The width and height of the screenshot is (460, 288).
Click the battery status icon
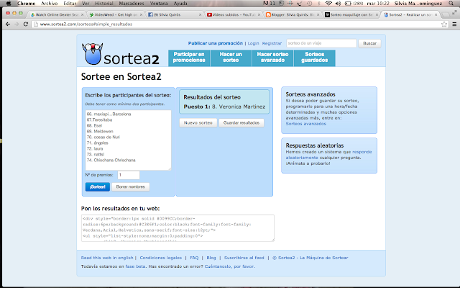pos(348,3)
